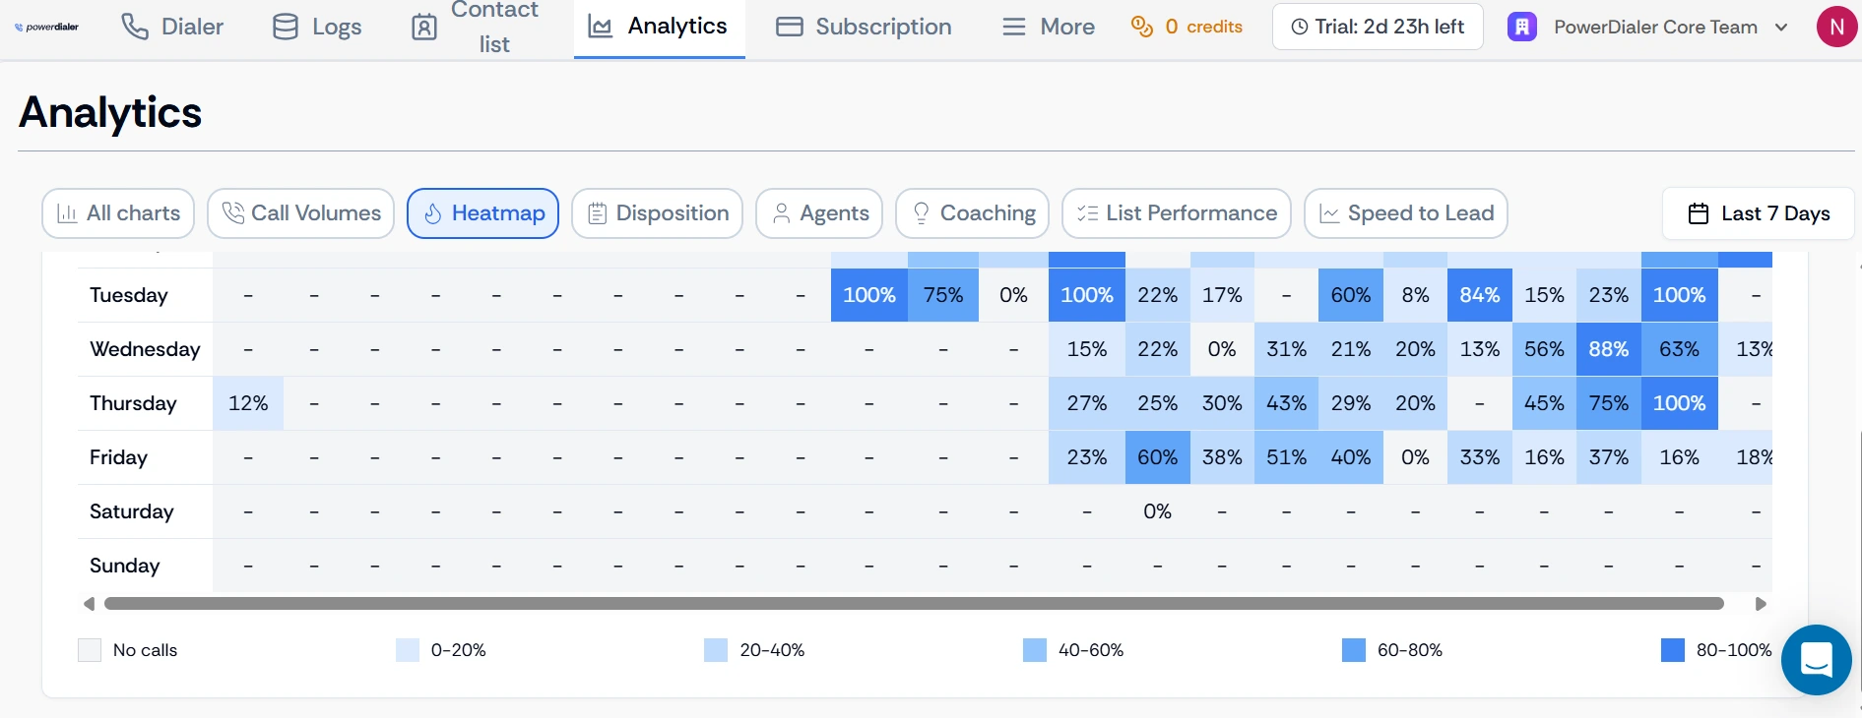The width and height of the screenshot is (1862, 718).
Task: Switch to the Call Volumes view
Action: [300, 212]
